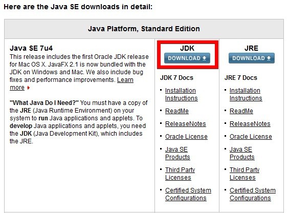Click the JDK Download button
This screenshot has height=213, width=289.
tap(187, 58)
